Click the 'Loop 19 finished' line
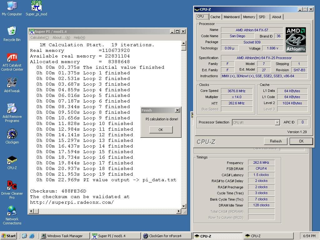This screenshot has height=240, width=320. tap(85, 174)
